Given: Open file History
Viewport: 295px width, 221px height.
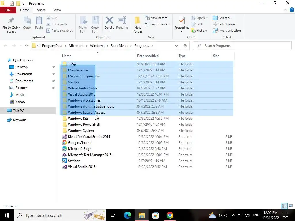Looking at the screenshot, I should [199, 31].
